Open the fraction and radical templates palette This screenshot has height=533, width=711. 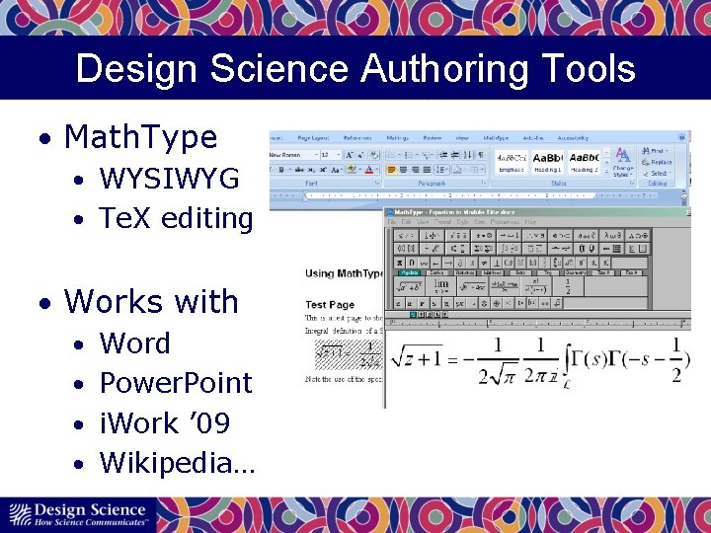click(x=432, y=249)
